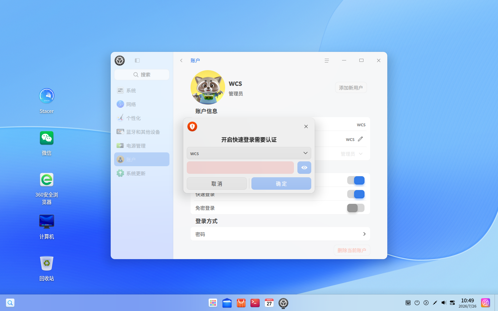Click settings gear icon in taskbar
This screenshot has width=498, height=311.
coord(283,303)
